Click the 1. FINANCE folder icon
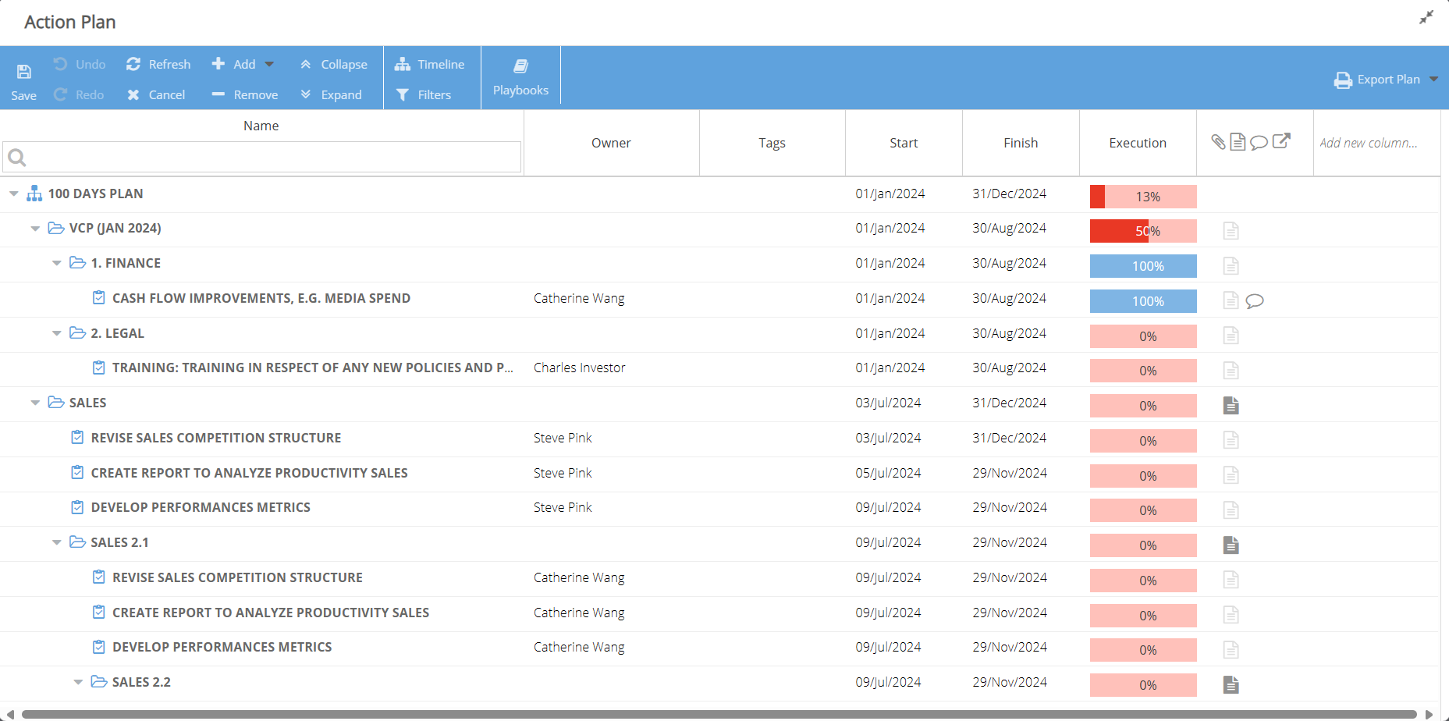This screenshot has height=721, width=1449. [77, 262]
